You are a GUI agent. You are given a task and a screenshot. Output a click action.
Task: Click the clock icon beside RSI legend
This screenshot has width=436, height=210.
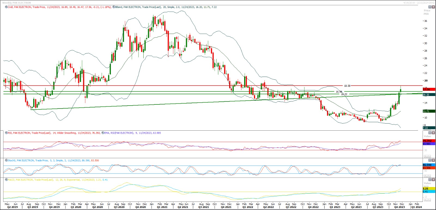[6, 133]
